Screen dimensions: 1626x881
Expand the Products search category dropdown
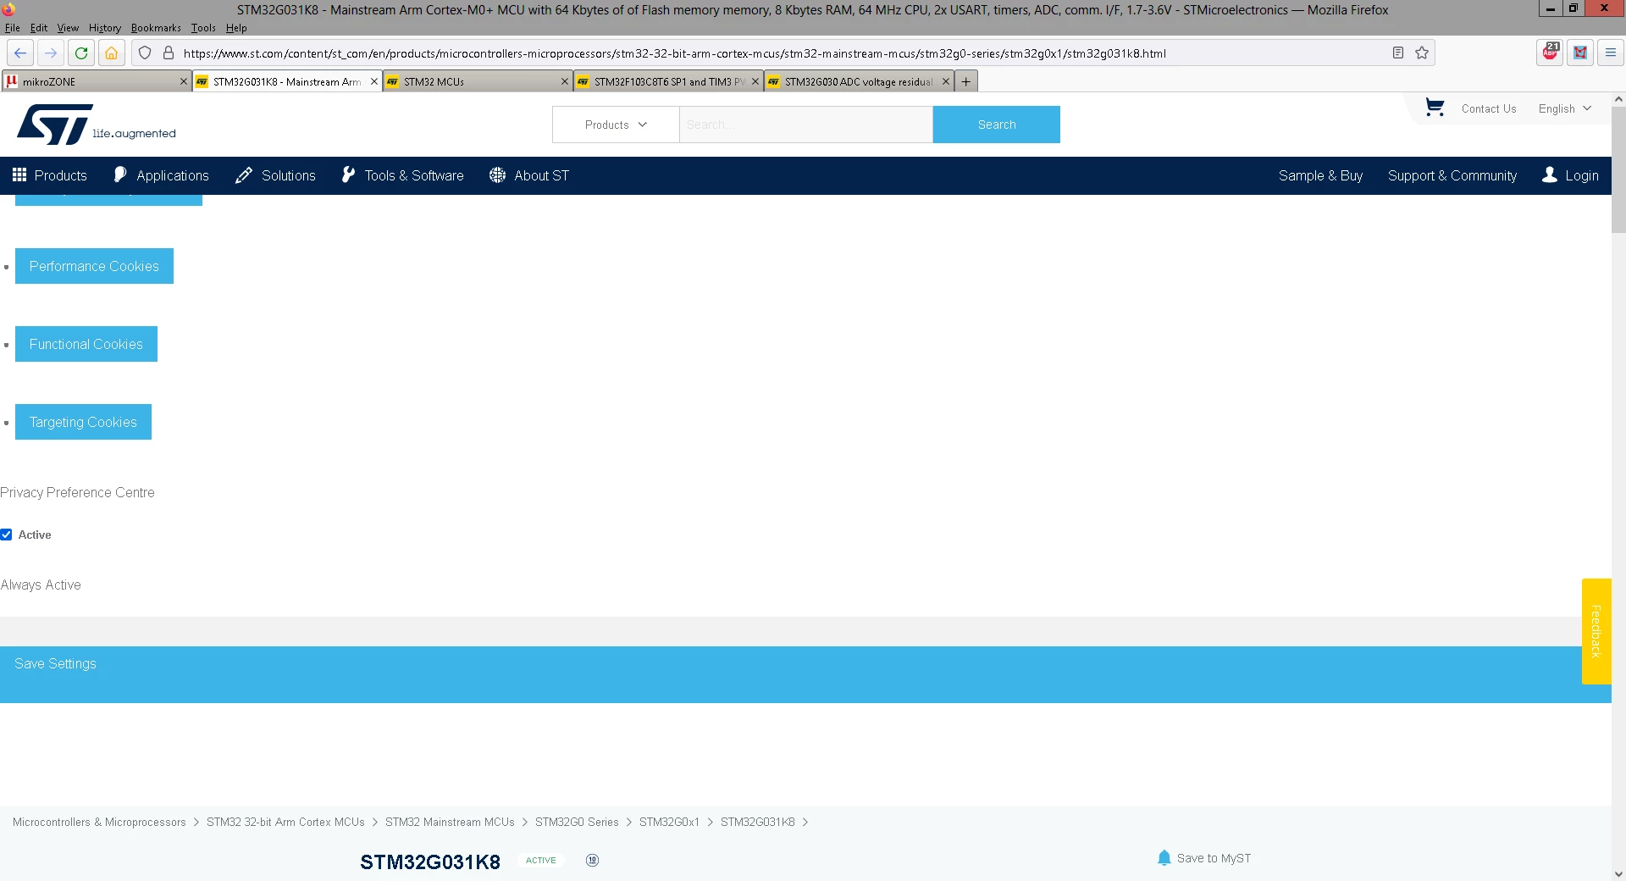[x=616, y=125]
